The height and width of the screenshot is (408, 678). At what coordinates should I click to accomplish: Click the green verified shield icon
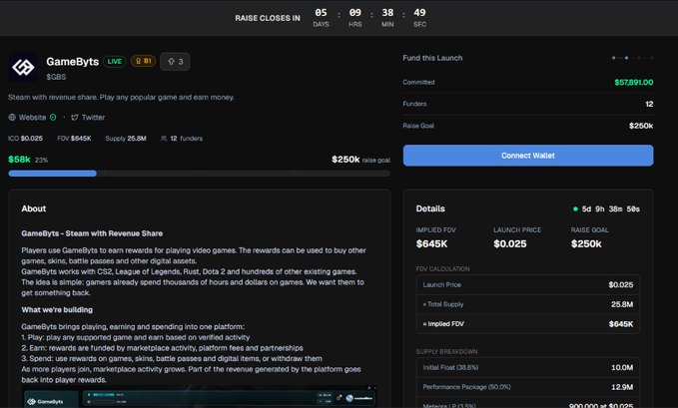(x=53, y=118)
